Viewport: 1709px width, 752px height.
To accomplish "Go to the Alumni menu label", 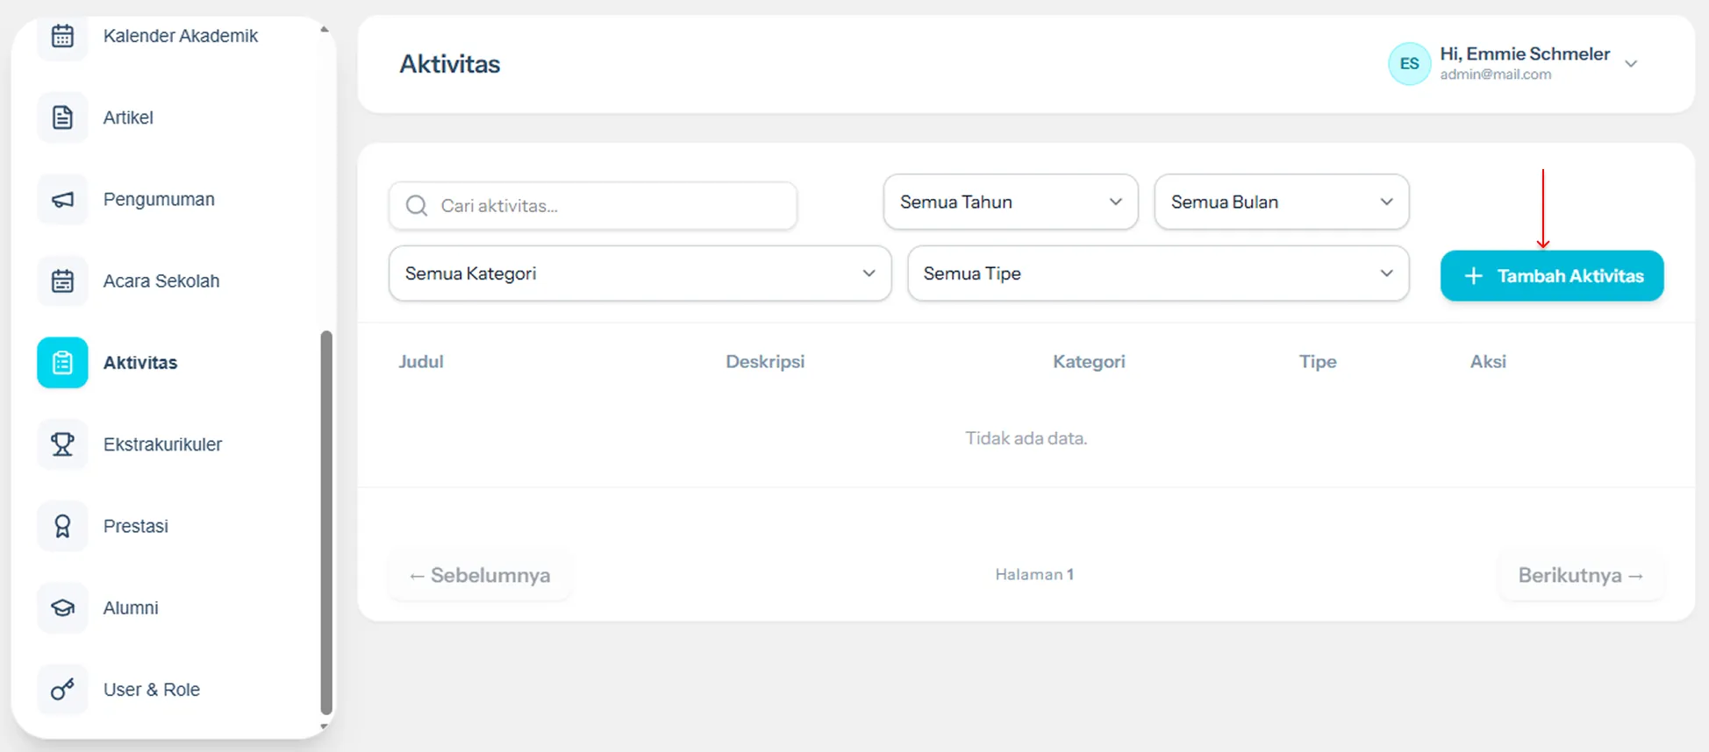I will (x=131, y=607).
